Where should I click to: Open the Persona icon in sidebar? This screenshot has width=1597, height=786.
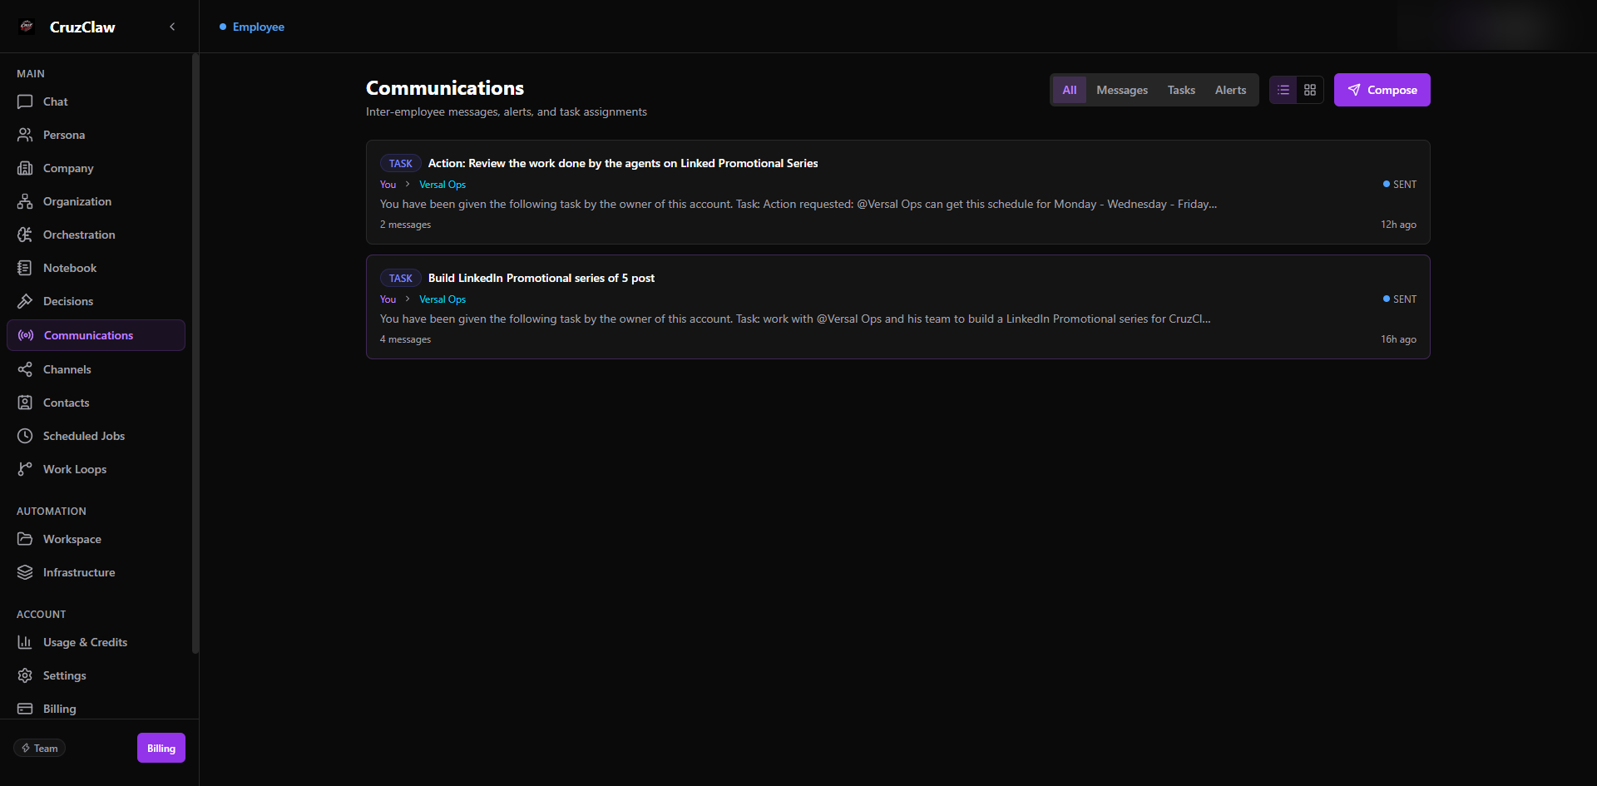coord(25,135)
